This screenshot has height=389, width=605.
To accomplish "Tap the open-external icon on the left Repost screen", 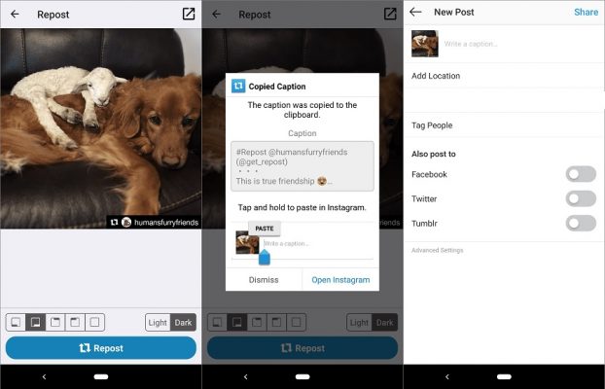I will (x=189, y=14).
